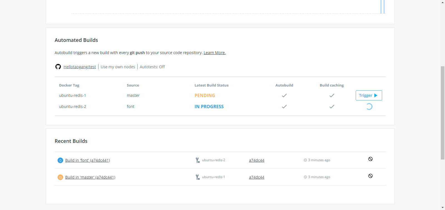Click the orange pending status icon of the 'master' build
This screenshot has width=445, height=210.
(x=60, y=177)
